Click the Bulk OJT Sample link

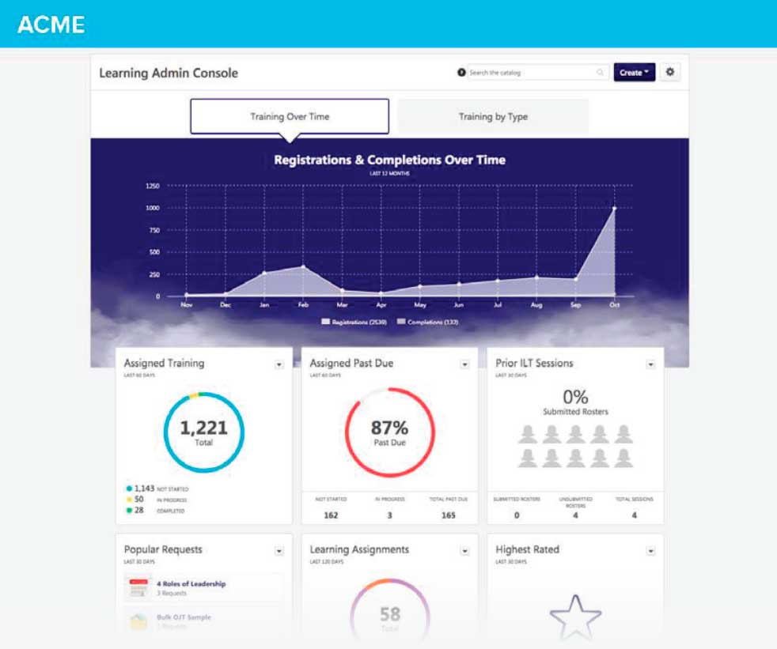click(x=184, y=617)
